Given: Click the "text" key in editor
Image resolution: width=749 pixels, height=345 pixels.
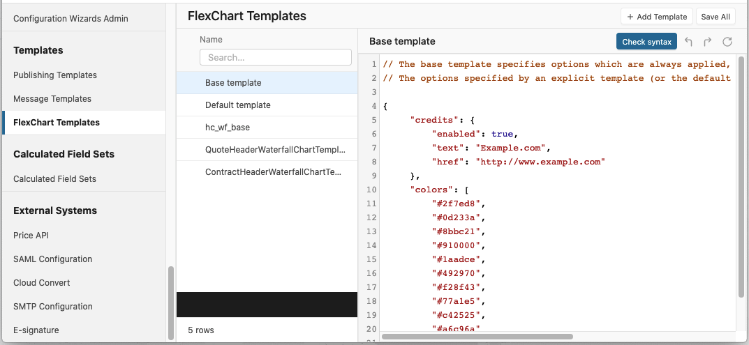Looking at the screenshot, I should tap(447, 148).
